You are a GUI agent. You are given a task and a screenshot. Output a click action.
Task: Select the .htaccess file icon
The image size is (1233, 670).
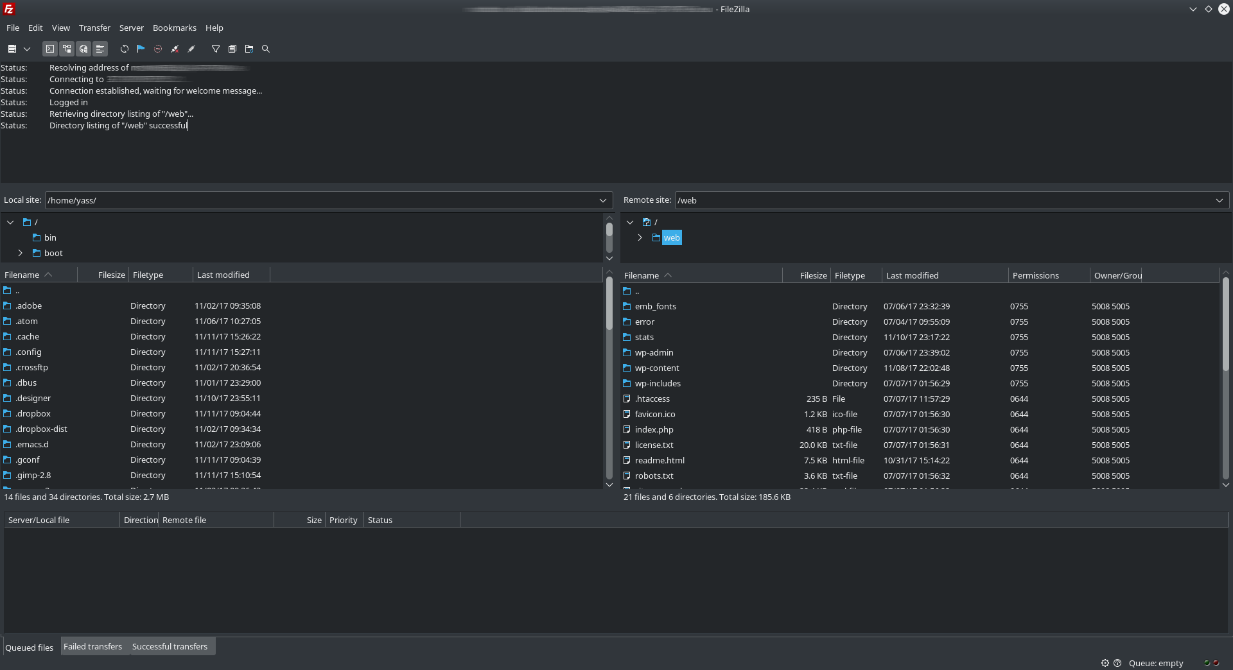pyautogui.click(x=627, y=399)
